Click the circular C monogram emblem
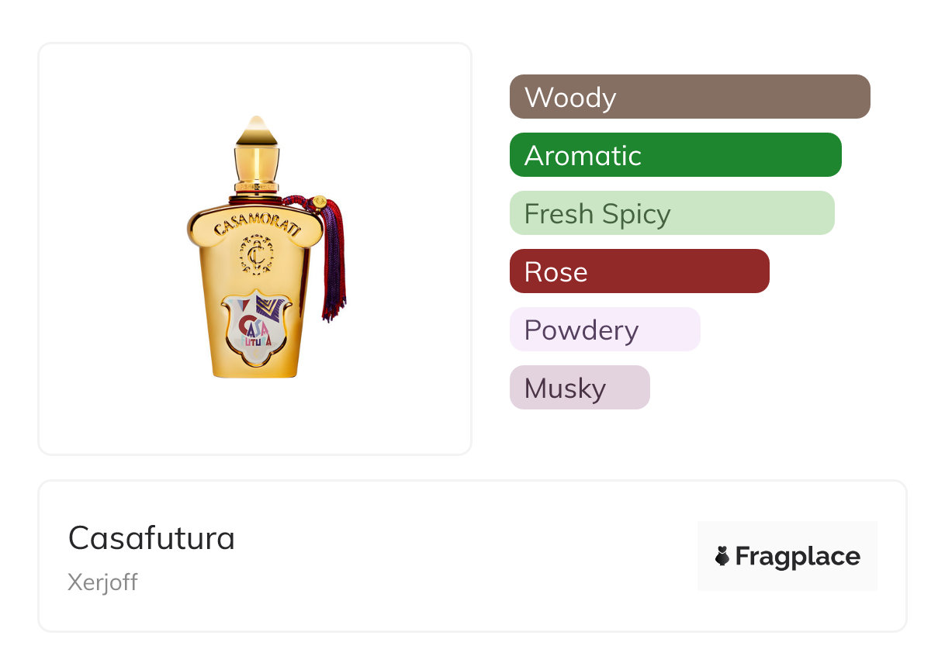Screen dimensions: 945x670 256,254
